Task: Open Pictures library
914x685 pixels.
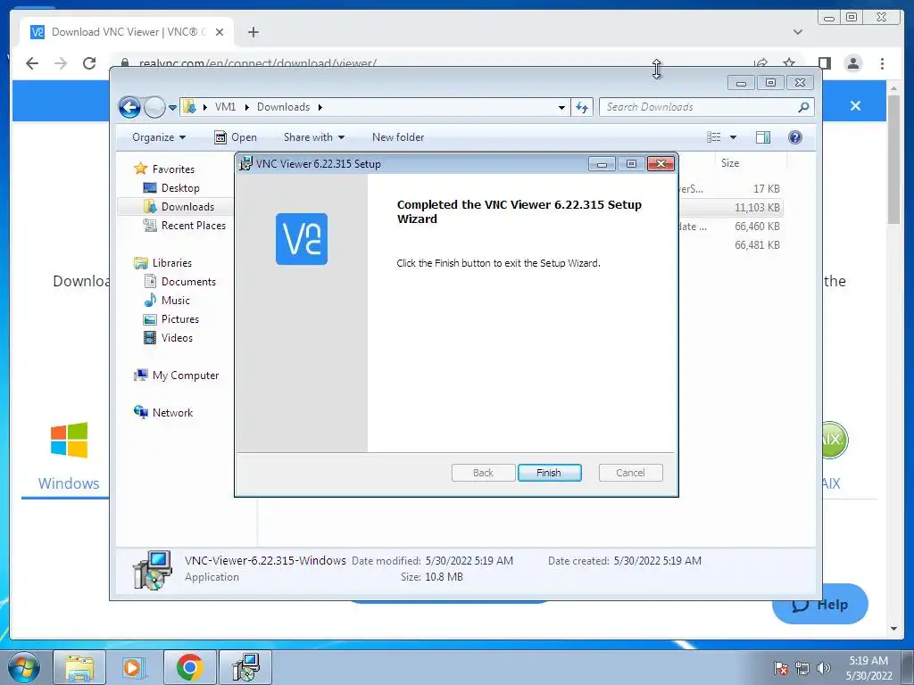Action: [x=170, y=319]
